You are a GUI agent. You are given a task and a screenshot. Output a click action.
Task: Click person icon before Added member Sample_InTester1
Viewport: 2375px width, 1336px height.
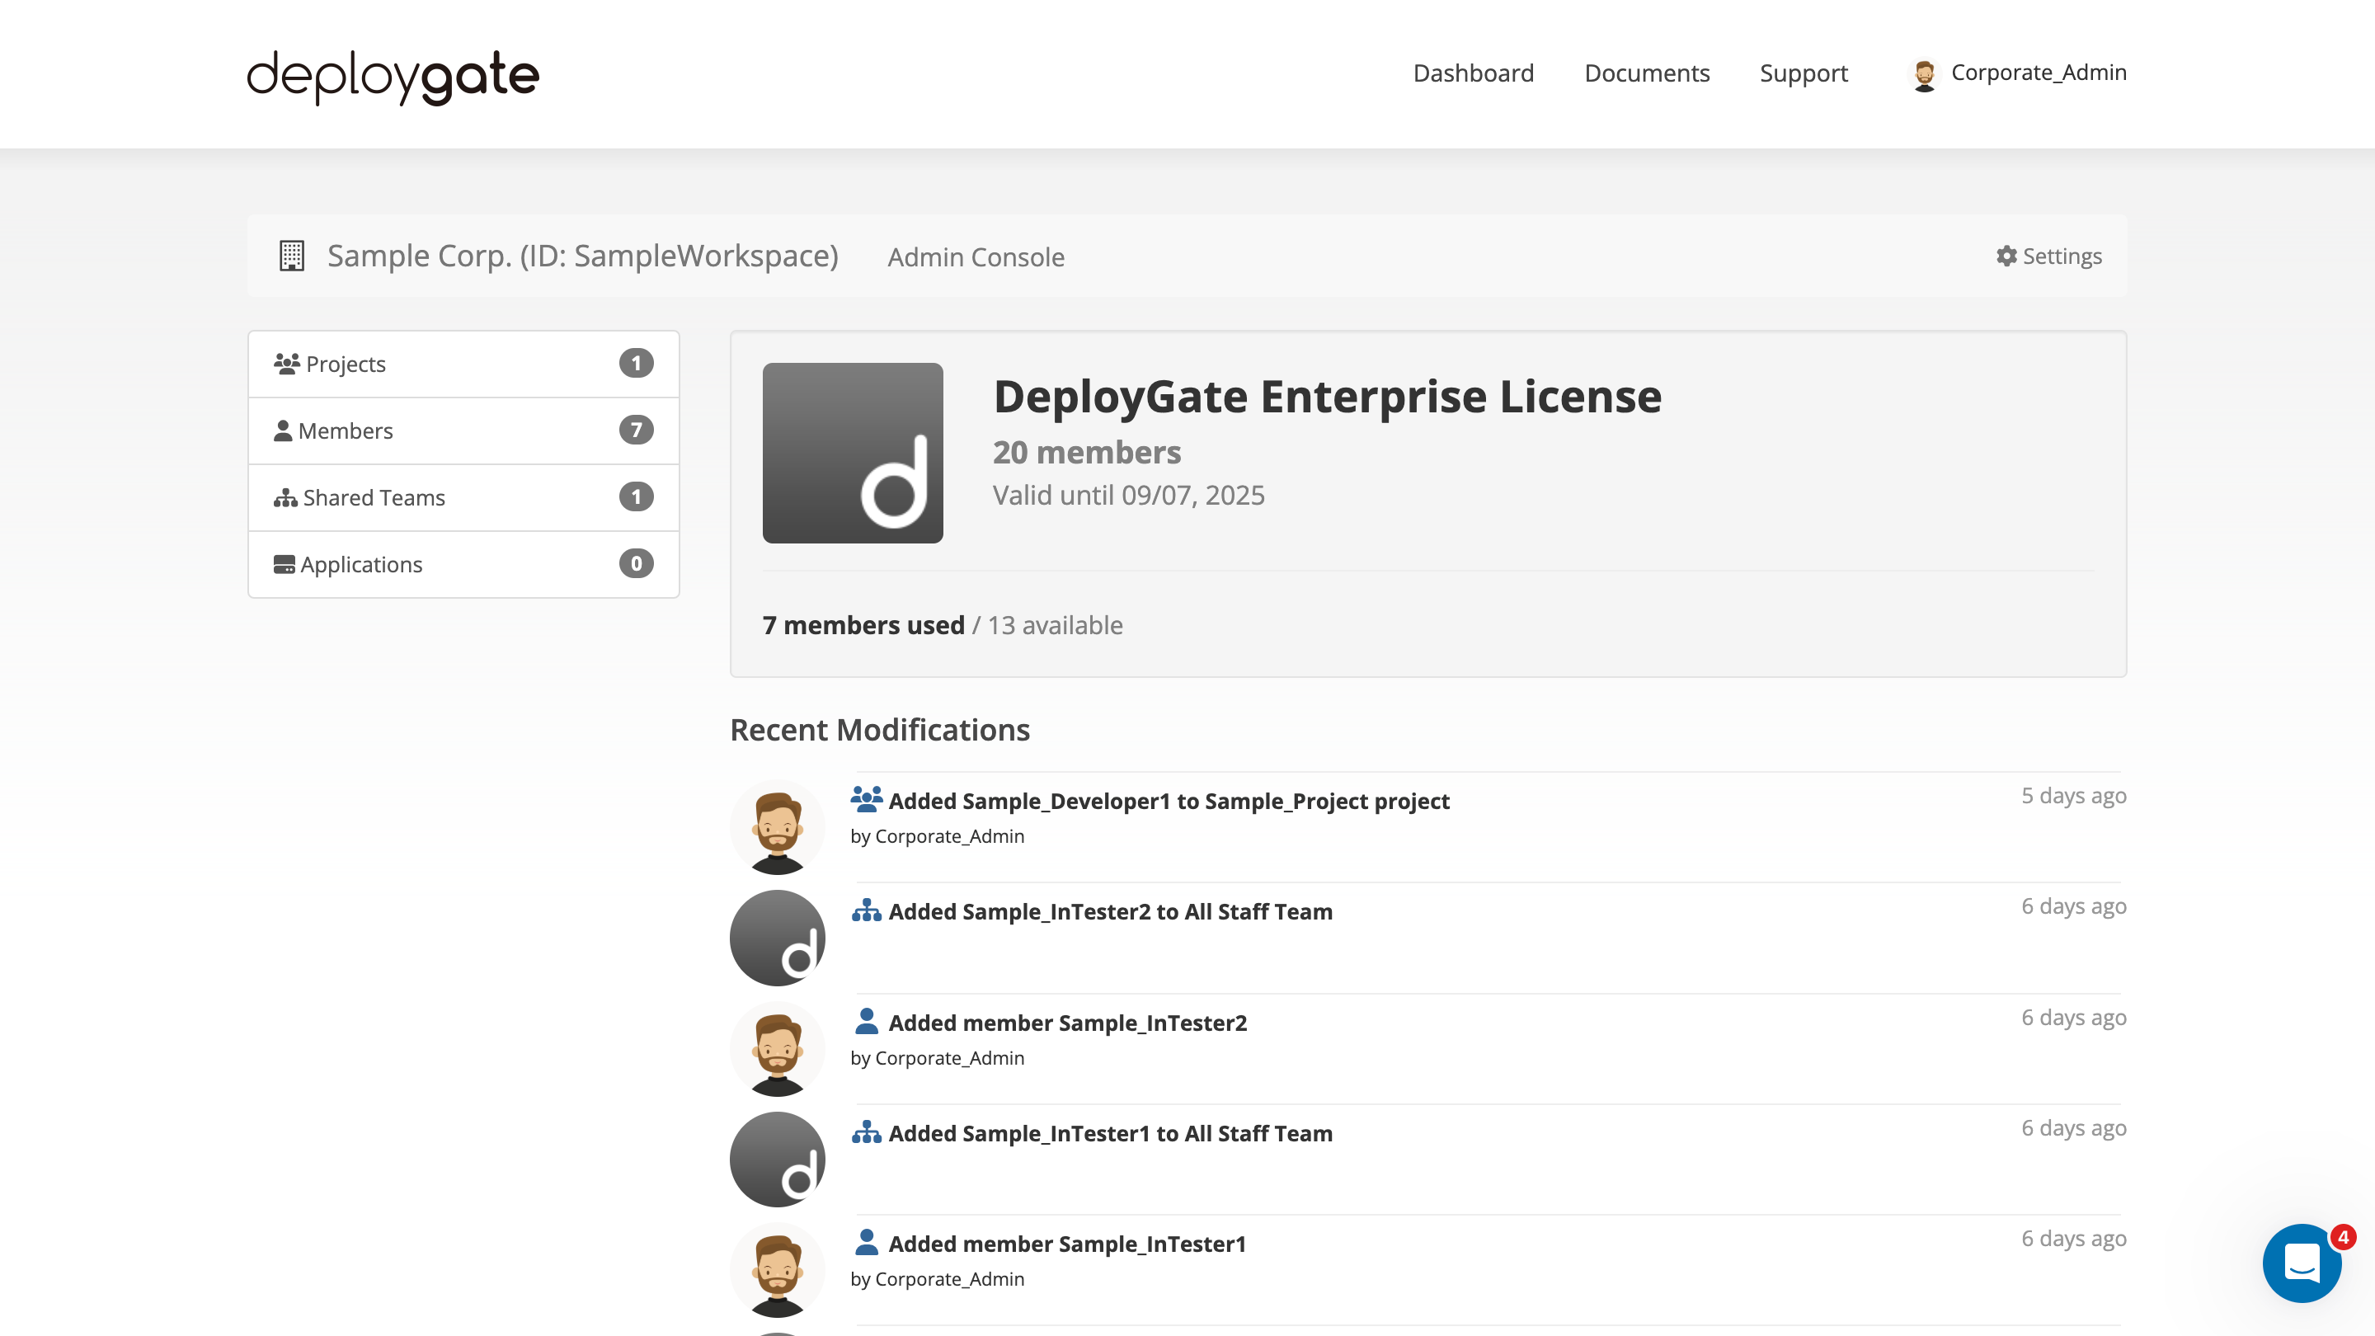coord(866,1242)
